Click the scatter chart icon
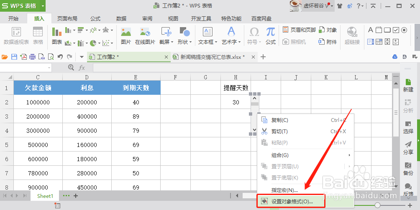This screenshot has width=420, height=210. [106, 43]
